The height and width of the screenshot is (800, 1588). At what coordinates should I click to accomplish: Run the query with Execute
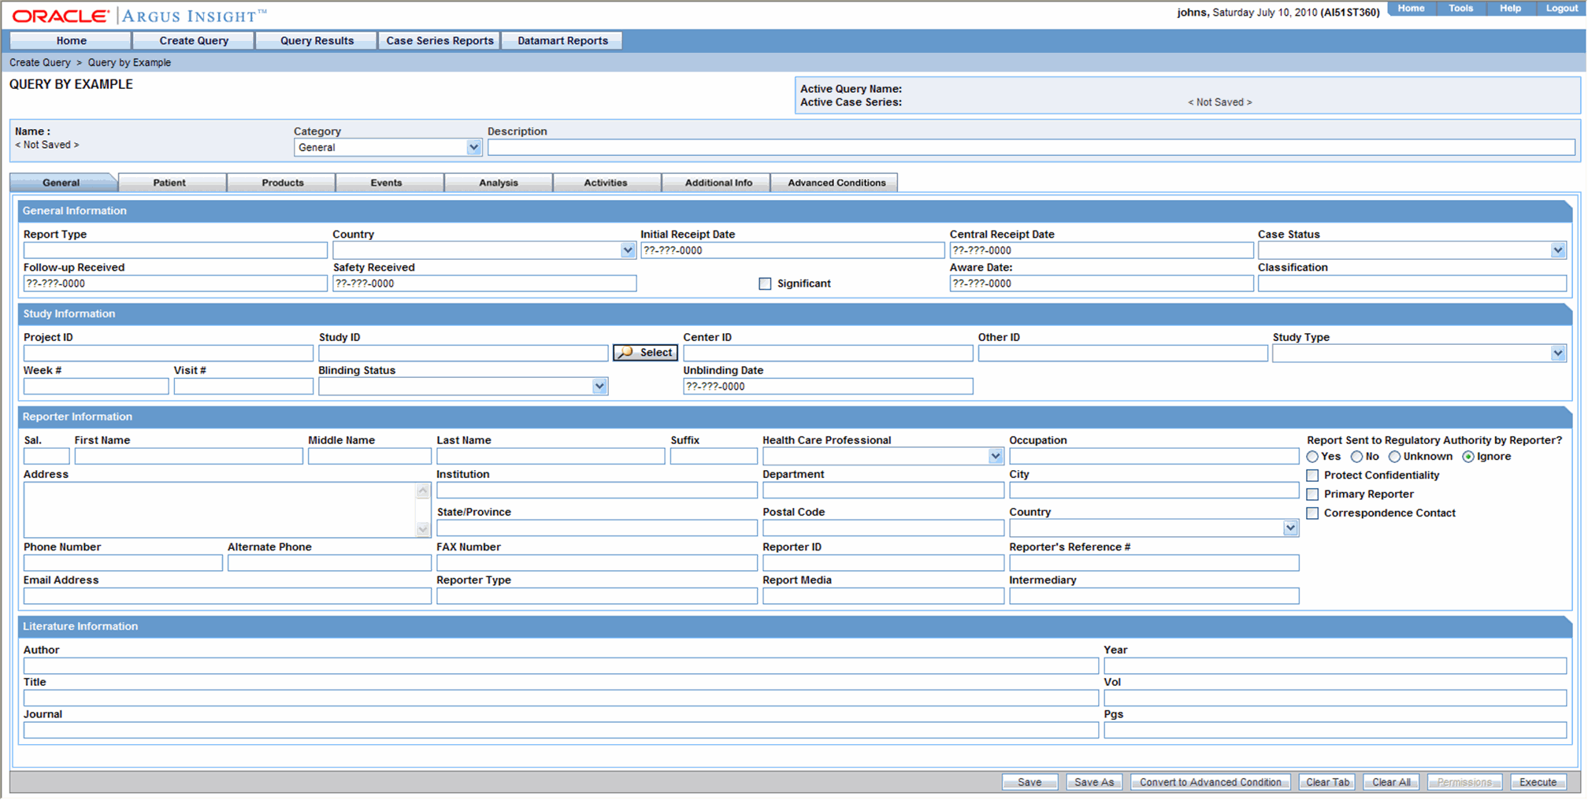point(1538,782)
